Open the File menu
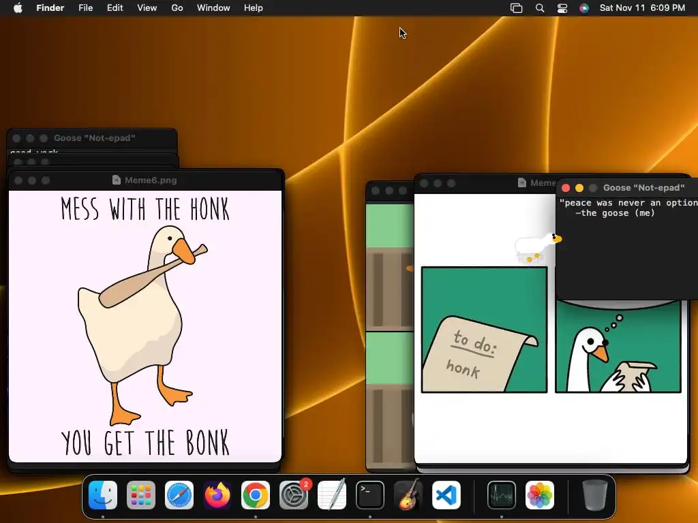698x523 pixels. (85, 8)
